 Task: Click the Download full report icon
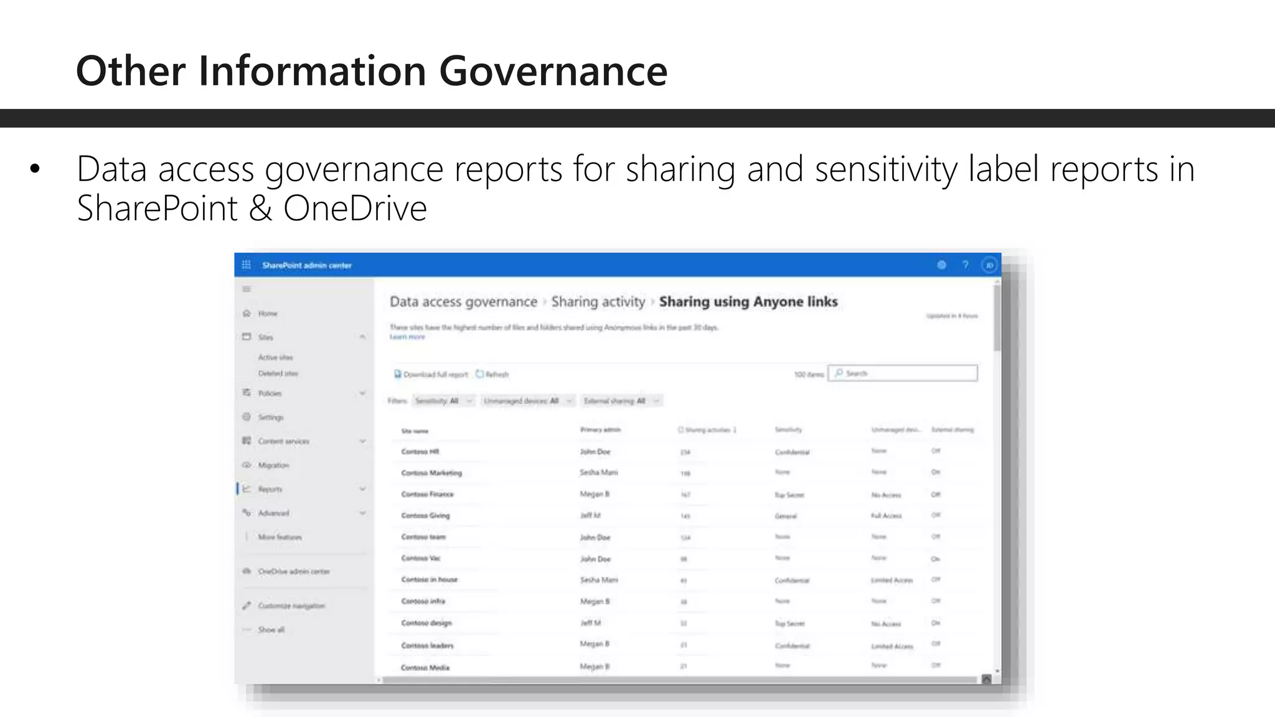[x=397, y=374]
